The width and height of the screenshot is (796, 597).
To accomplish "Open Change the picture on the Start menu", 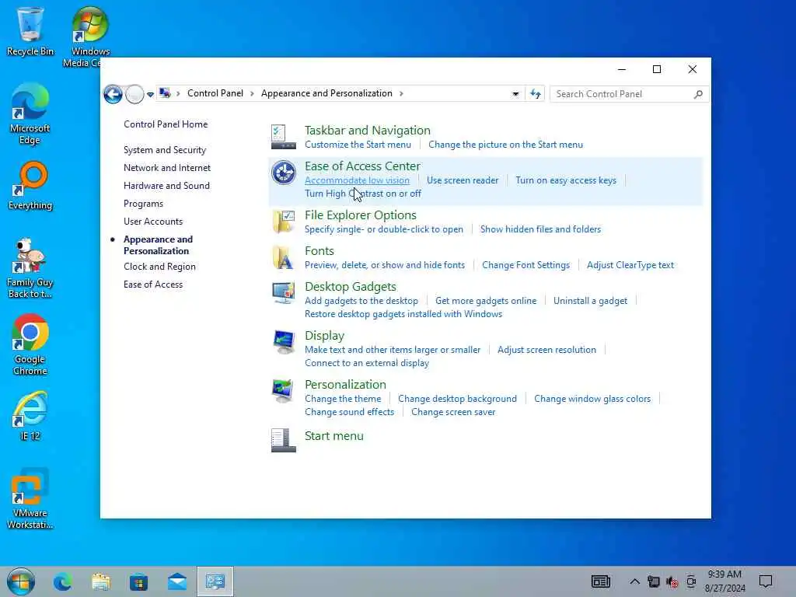I will (505, 145).
